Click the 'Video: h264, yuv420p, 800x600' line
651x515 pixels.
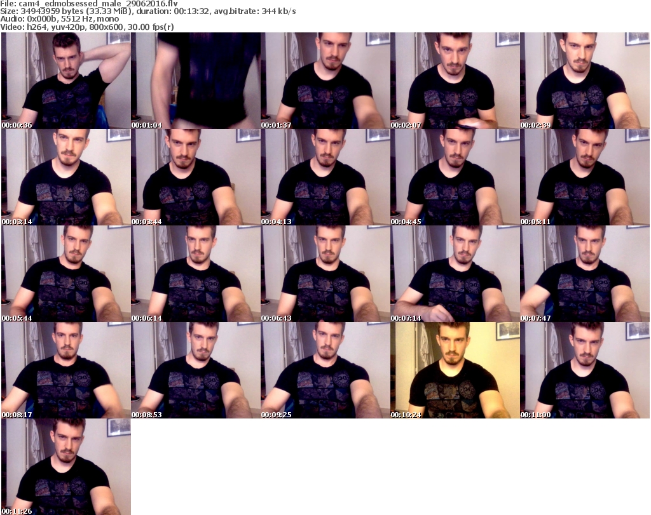pos(86,27)
